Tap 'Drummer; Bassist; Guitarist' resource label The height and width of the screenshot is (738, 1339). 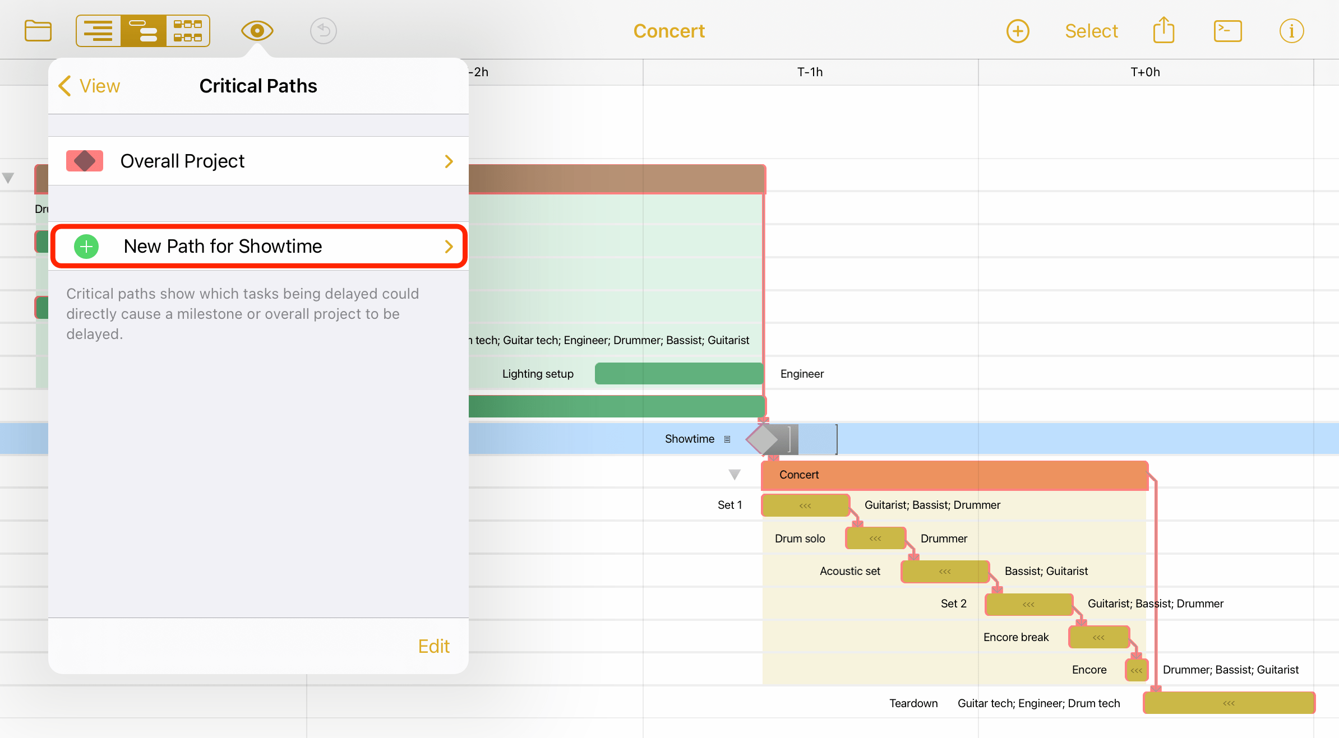[x=1230, y=670]
